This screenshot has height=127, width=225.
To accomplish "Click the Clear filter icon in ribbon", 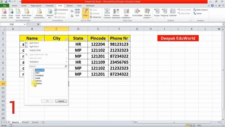I will click(x=94, y=10).
